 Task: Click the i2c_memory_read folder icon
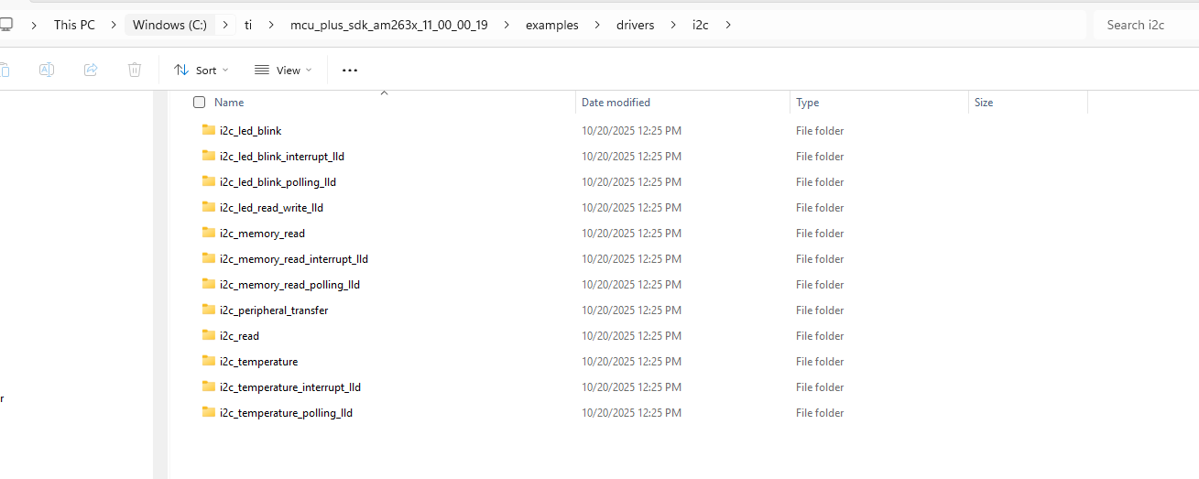pyautogui.click(x=209, y=233)
